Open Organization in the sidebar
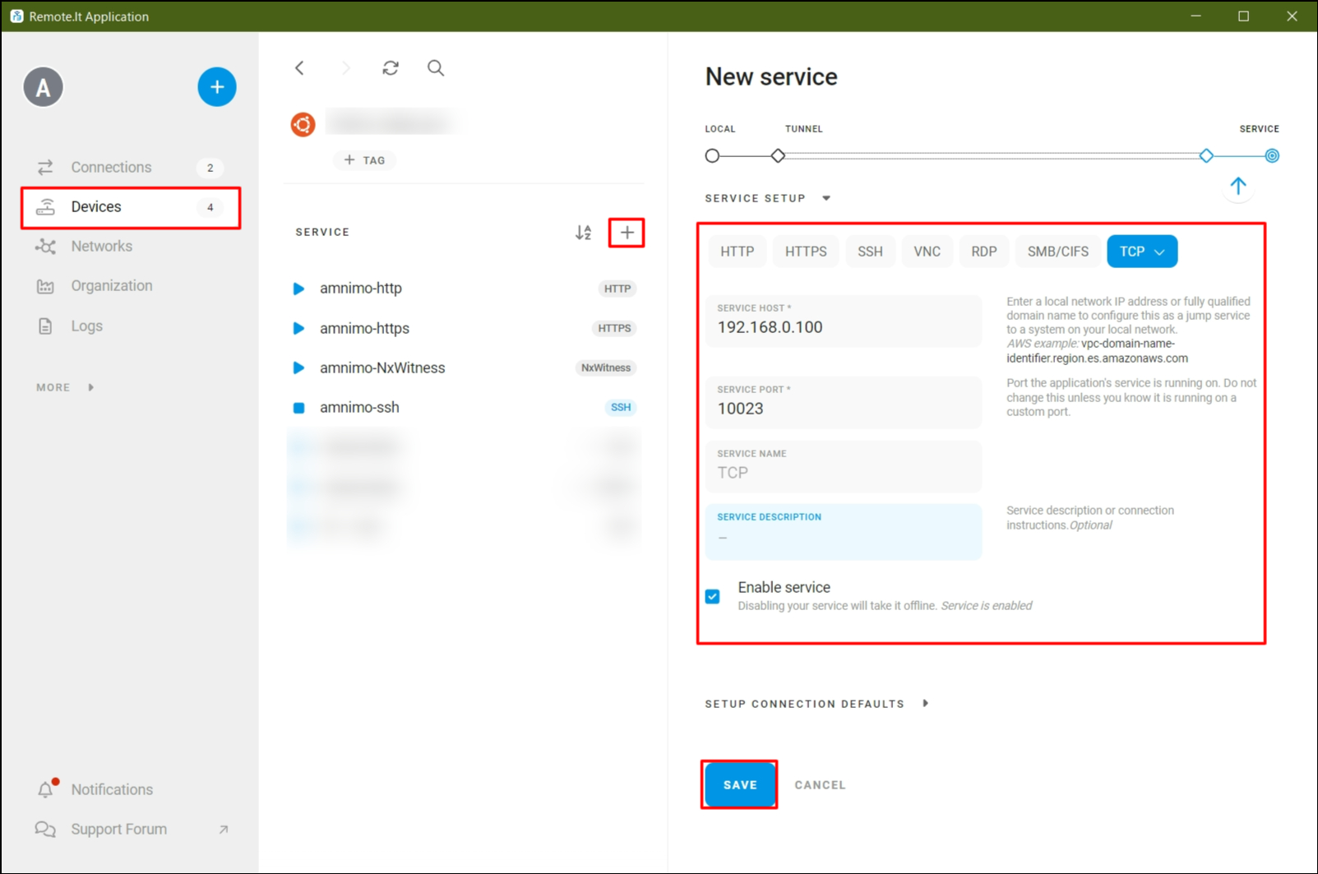 click(x=131, y=286)
